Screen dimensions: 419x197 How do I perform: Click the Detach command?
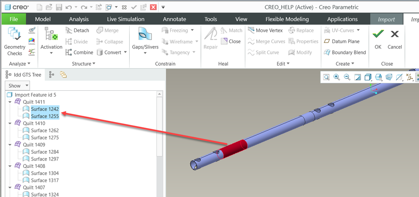coord(77,31)
